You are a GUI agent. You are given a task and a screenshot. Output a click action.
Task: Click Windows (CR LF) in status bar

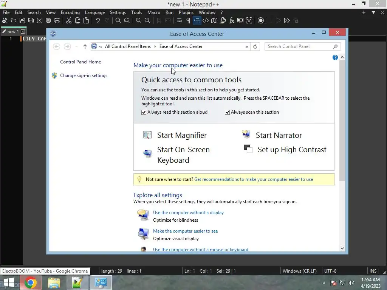click(x=300, y=271)
